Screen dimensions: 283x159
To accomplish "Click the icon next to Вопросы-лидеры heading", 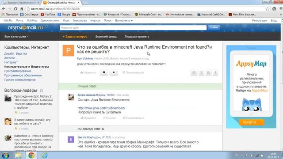I will tap(42, 91).
